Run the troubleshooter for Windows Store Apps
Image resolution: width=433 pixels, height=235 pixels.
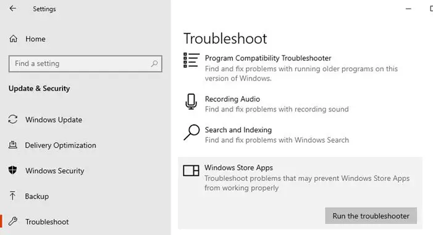371,216
